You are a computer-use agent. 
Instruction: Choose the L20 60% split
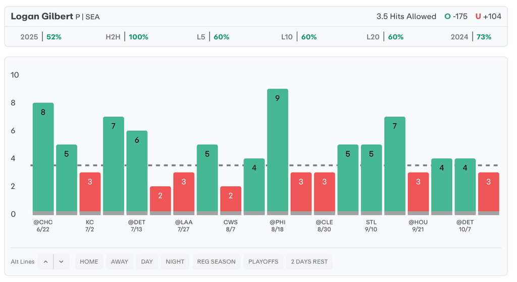[384, 37]
